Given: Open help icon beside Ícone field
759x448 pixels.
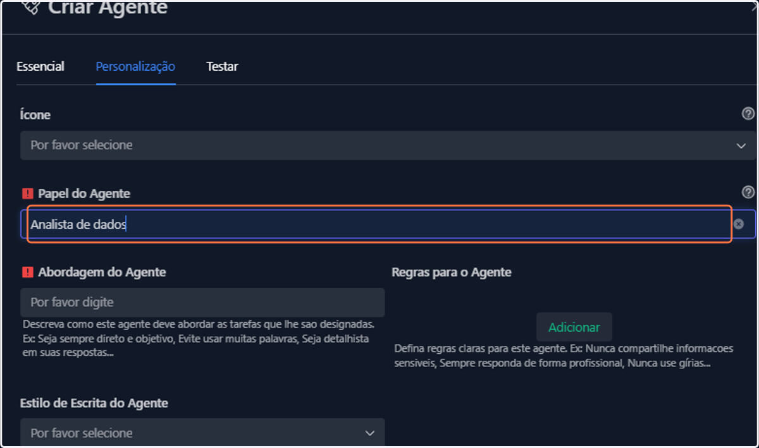Looking at the screenshot, I should tap(748, 114).
